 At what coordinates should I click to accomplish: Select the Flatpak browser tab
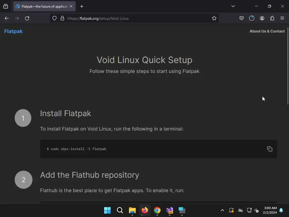click(x=42, y=6)
